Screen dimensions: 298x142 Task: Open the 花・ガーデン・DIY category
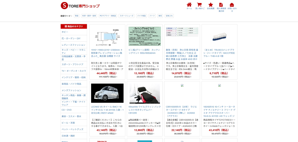(71, 38)
